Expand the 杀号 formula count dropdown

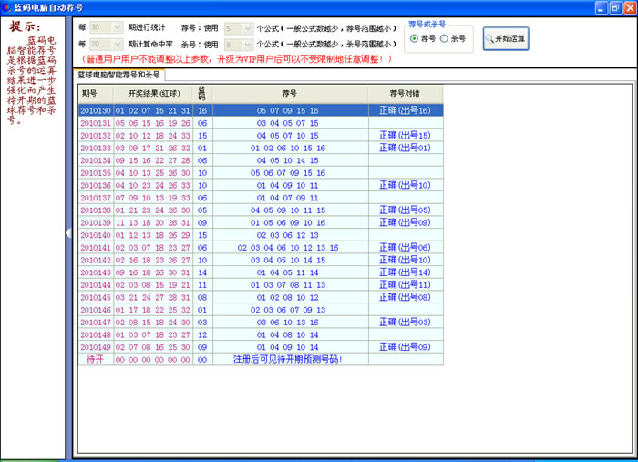click(248, 44)
